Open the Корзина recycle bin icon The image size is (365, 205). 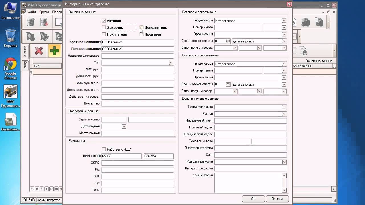point(11,38)
